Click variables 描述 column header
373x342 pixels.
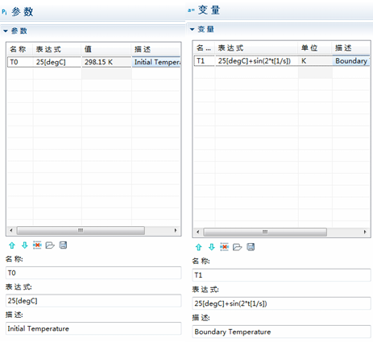pos(351,48)
